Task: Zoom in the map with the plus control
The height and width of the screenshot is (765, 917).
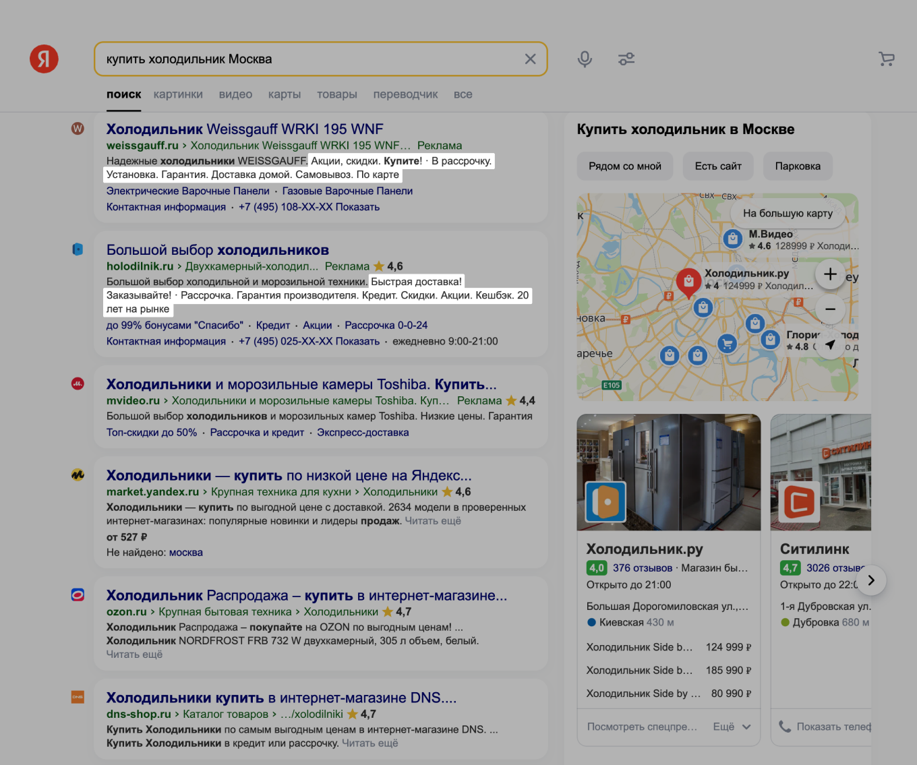Action: 830,274
